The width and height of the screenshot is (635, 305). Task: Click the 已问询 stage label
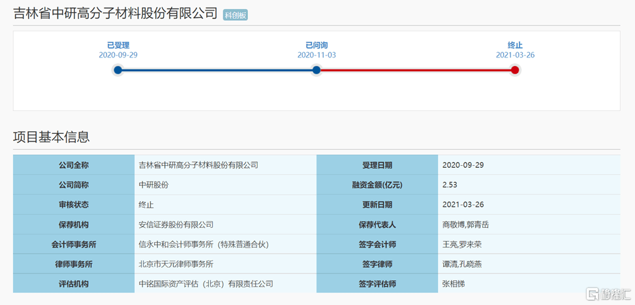pyautogui.click(x=317, y=45)
